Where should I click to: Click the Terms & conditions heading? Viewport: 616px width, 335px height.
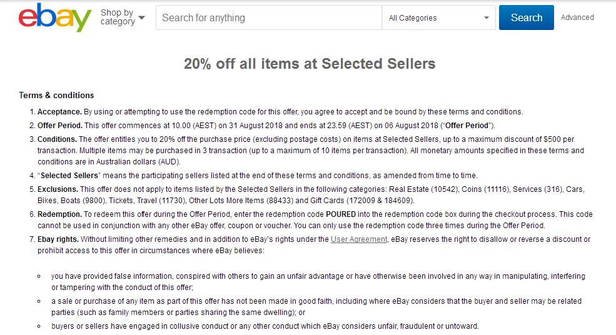click(56, 95)
